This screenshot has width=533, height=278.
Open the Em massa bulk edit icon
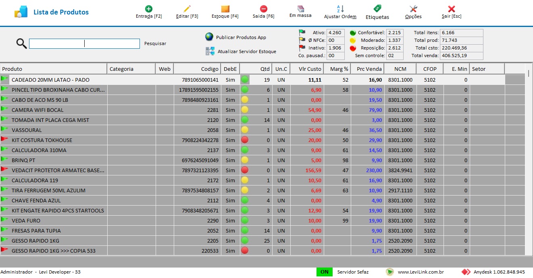301,9
